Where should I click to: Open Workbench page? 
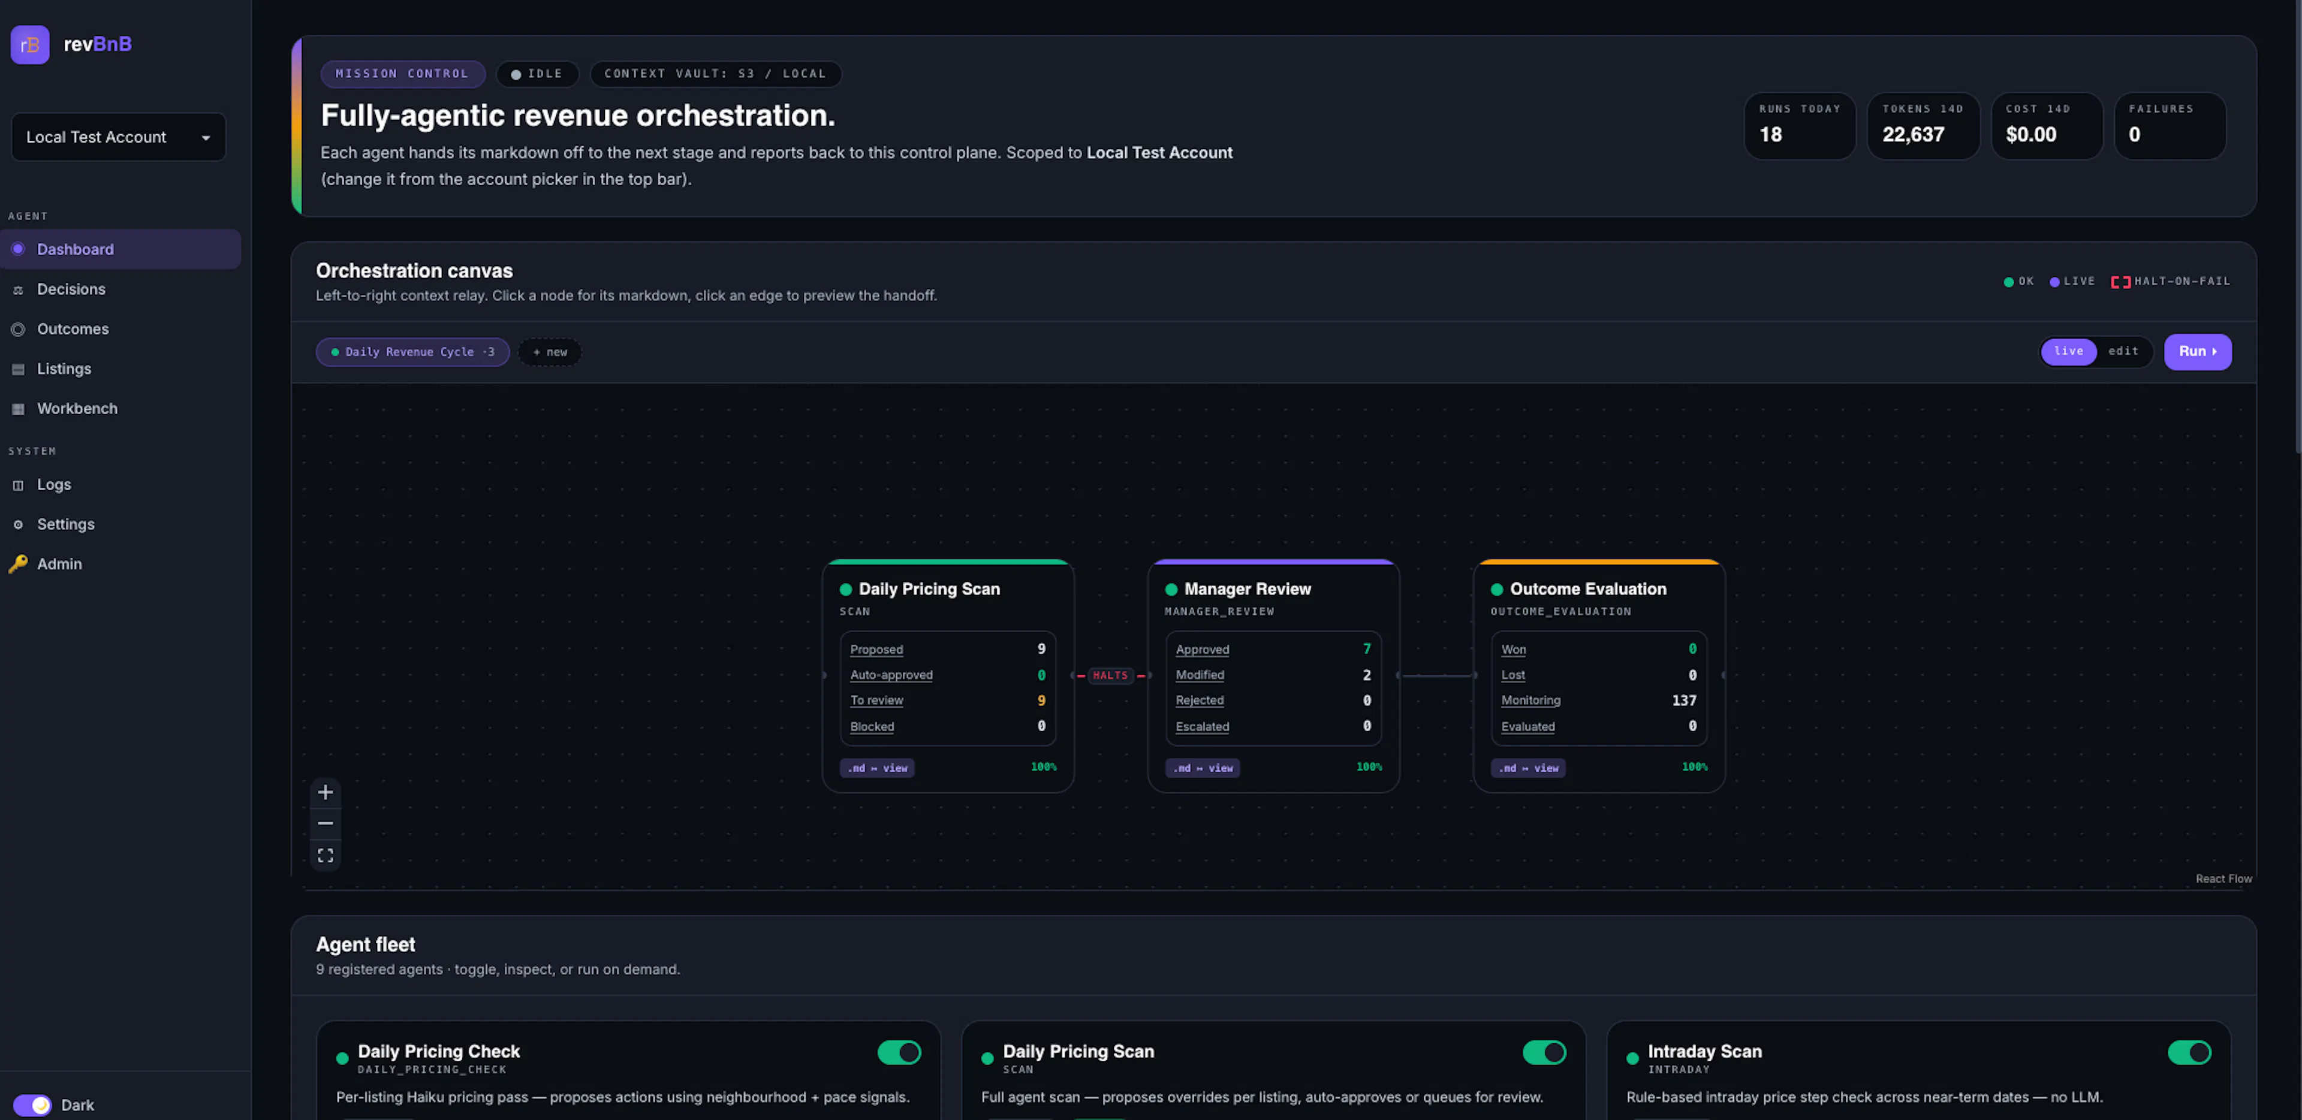(x=120, y=408)
